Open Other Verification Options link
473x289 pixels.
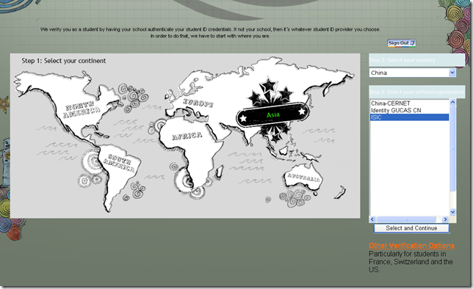point(412,246)
